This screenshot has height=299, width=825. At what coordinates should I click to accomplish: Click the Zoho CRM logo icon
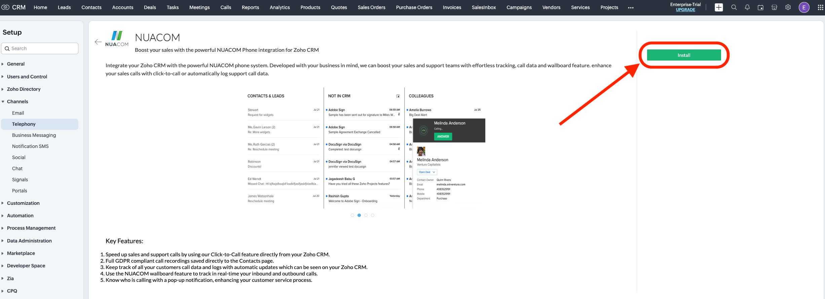click(5, 7)
